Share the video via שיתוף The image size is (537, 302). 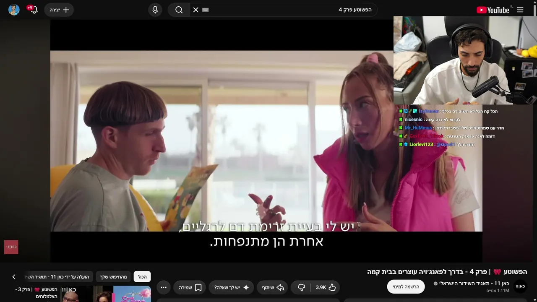(273, 287)
